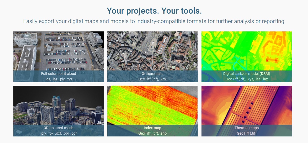Click the "GeoTiff (.tif), .shp" formats text
The height and width of the screenshot is (143, 308).
(152, 133)
